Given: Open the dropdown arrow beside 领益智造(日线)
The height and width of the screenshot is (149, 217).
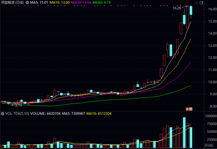Looking at the screenshot, I should coord(27,3).
